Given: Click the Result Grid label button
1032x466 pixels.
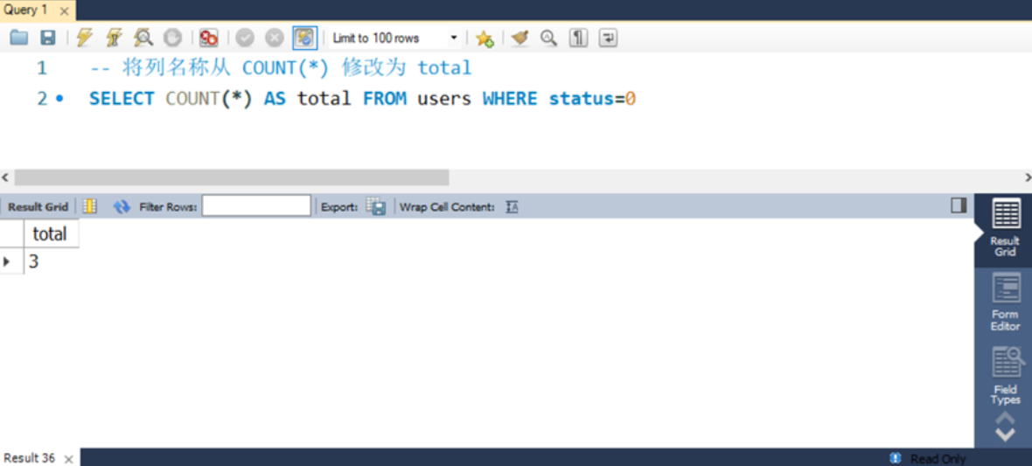Looking at the screenshot, I should coord(38,206).
